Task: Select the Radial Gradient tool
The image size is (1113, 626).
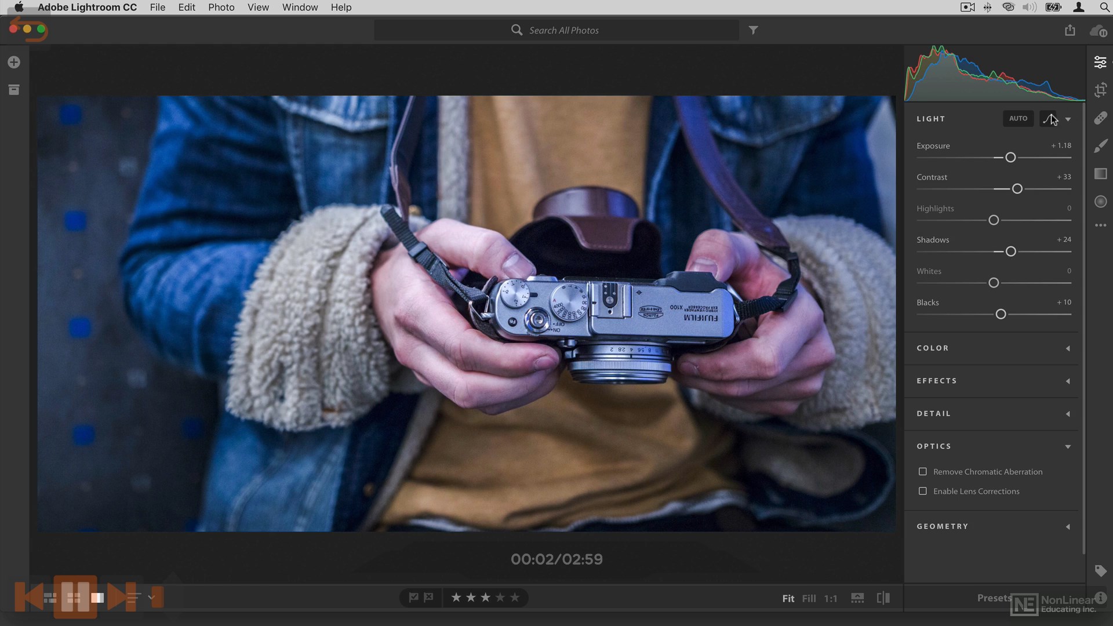Action: pyautogui.click(x=1100, y=202)
